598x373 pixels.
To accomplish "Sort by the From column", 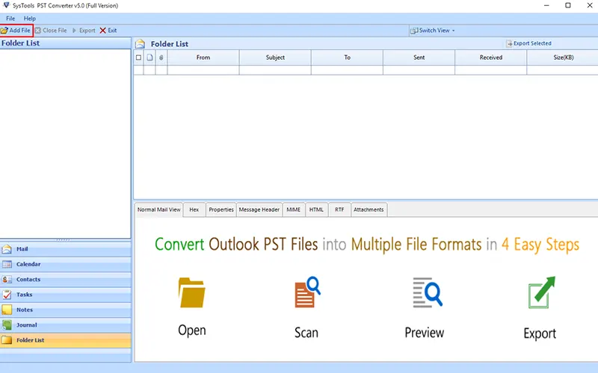I will pos(203,57).
